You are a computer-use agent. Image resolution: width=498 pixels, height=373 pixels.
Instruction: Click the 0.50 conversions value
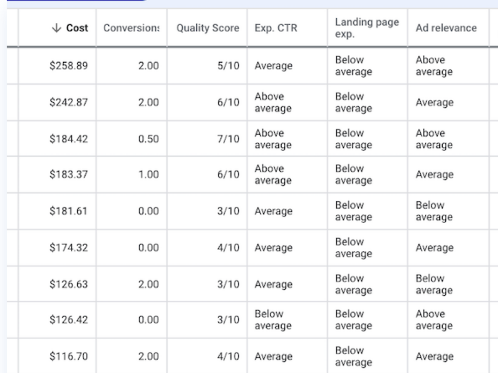point(148,139)
